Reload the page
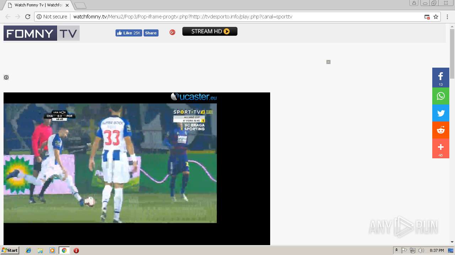 (x=28, y=17)
